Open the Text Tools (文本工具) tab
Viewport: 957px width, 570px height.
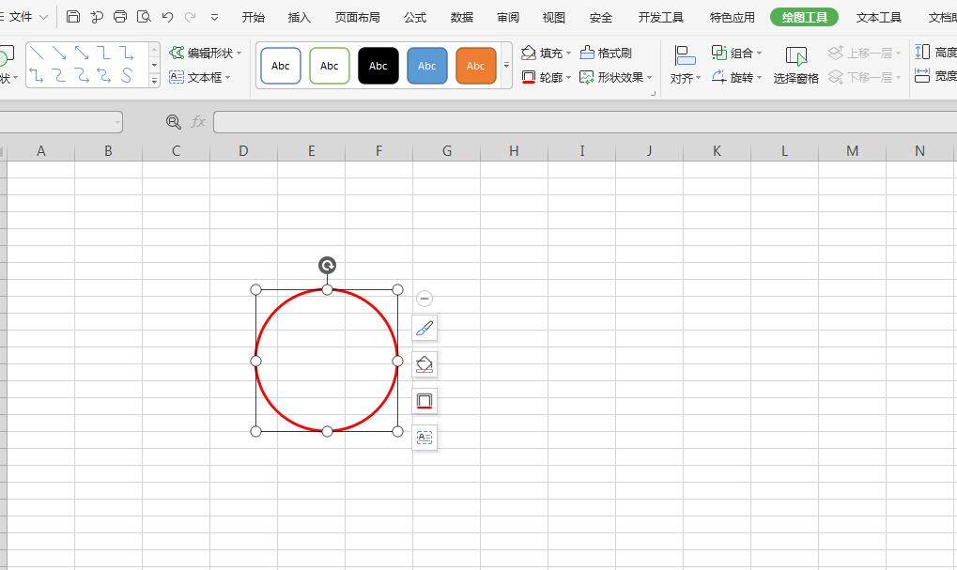tap(878, 17)
